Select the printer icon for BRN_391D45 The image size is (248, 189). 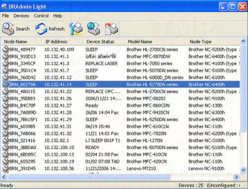click(x=5, y=168)
